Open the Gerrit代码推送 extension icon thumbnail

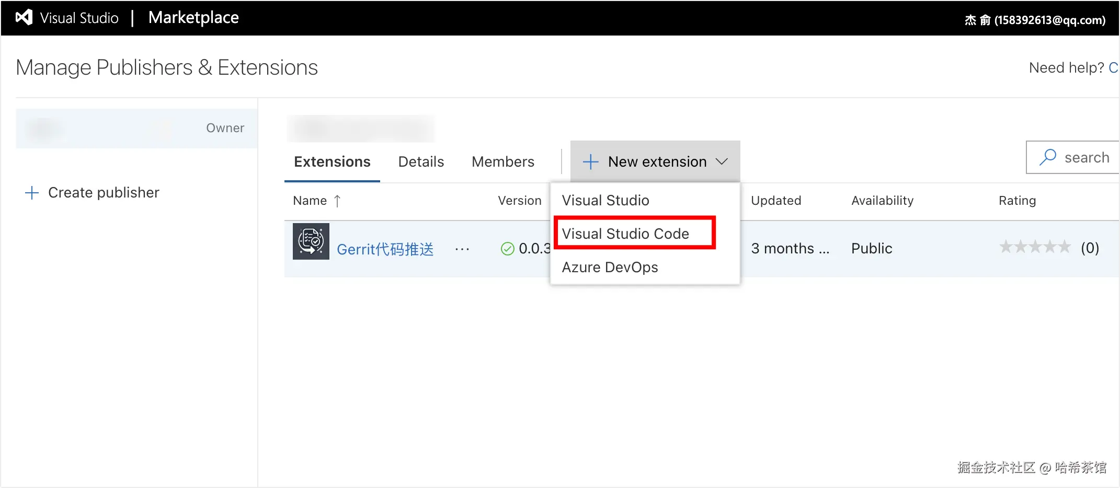(311, 241)
